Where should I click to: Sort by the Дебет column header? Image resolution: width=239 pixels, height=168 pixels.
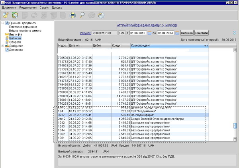point(102,45)
